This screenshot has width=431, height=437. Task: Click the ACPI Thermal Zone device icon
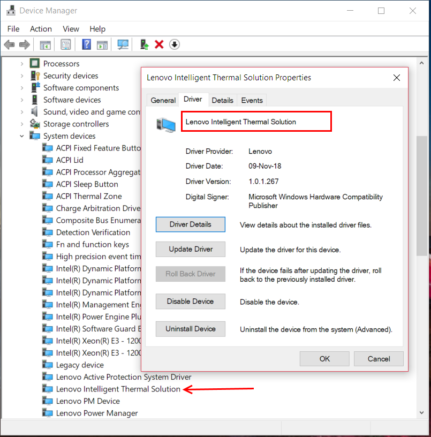pyautogui.click(x=47, y=196)
